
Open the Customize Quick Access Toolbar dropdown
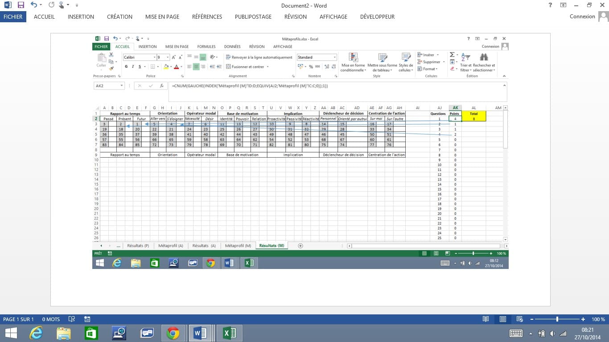coord(77,5)
